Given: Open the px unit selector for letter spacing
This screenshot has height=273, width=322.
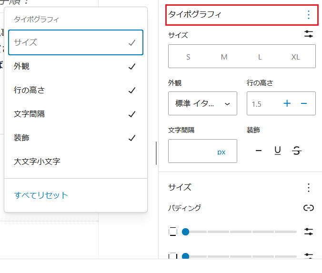Looking at the screenshot, I should [221, 152].
